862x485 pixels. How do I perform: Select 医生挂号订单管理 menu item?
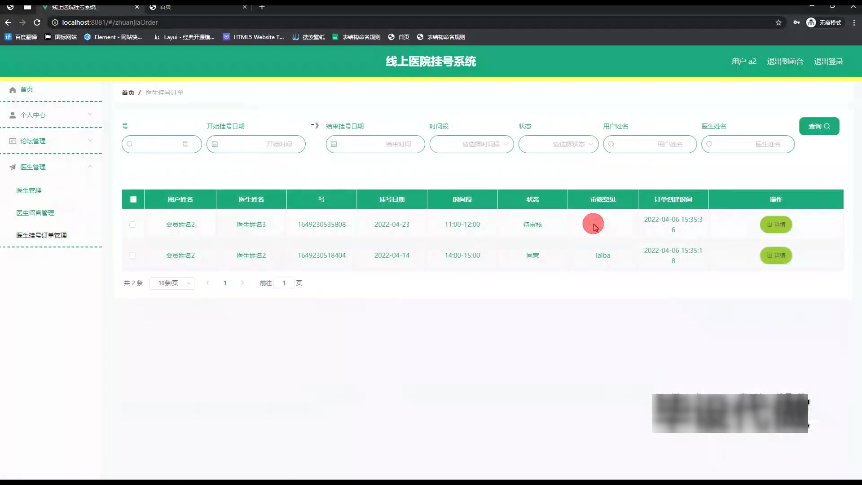[41, 235]
